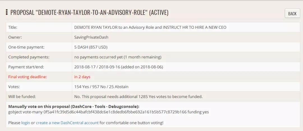Click the 'Owner:' row label
This screenshot has width=303, height=131.
coord(15,37)
